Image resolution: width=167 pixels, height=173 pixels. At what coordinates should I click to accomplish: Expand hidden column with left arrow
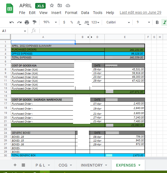pos(88,37)
